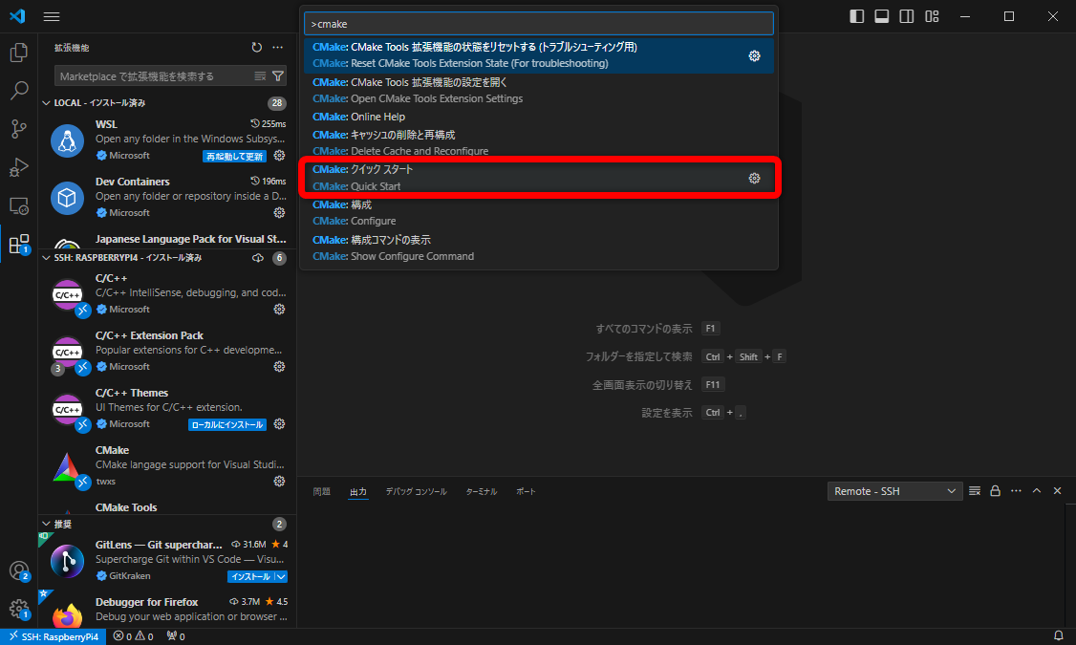The image size is (1076, 645).
Task: Open CMake twxs extension manage gear
Action: (279, 481)
